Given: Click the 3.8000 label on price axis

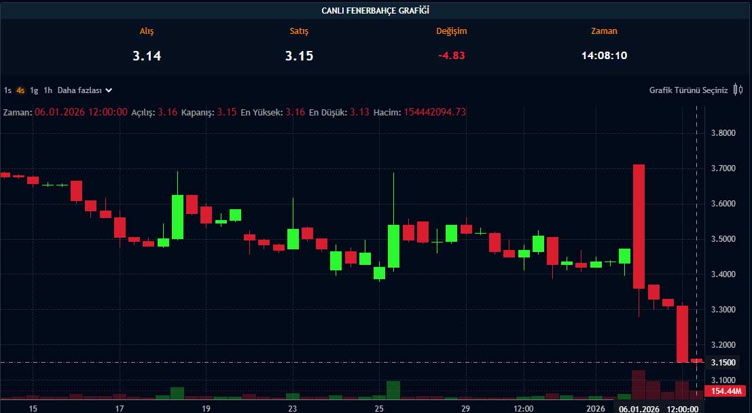Looking at the screenshot, I should click(x=723, y=133).
